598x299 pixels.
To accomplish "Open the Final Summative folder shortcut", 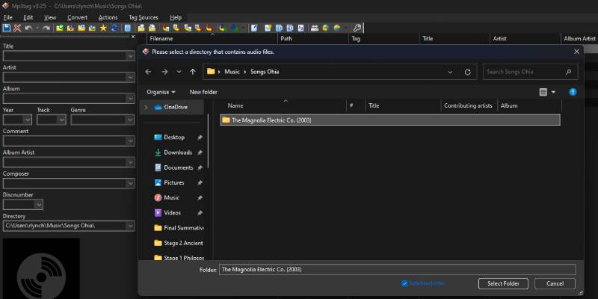I will pos(179,228).
